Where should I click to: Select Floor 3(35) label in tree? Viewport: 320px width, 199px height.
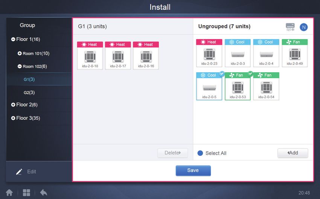click(x=28, y=118)
